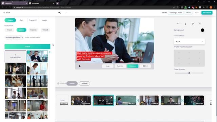
Task: Open the browser profile avatar
Action: (211, 7)
